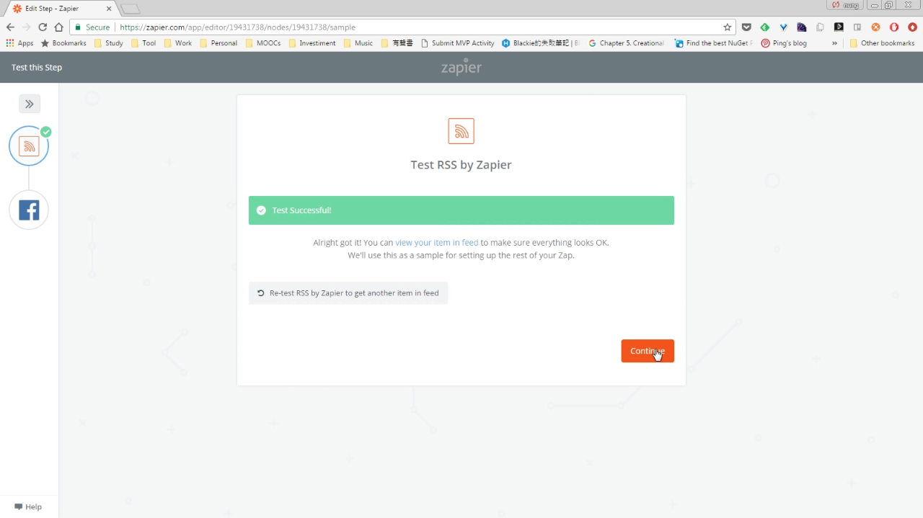Click the browser forward arrow

click(27, 27)
